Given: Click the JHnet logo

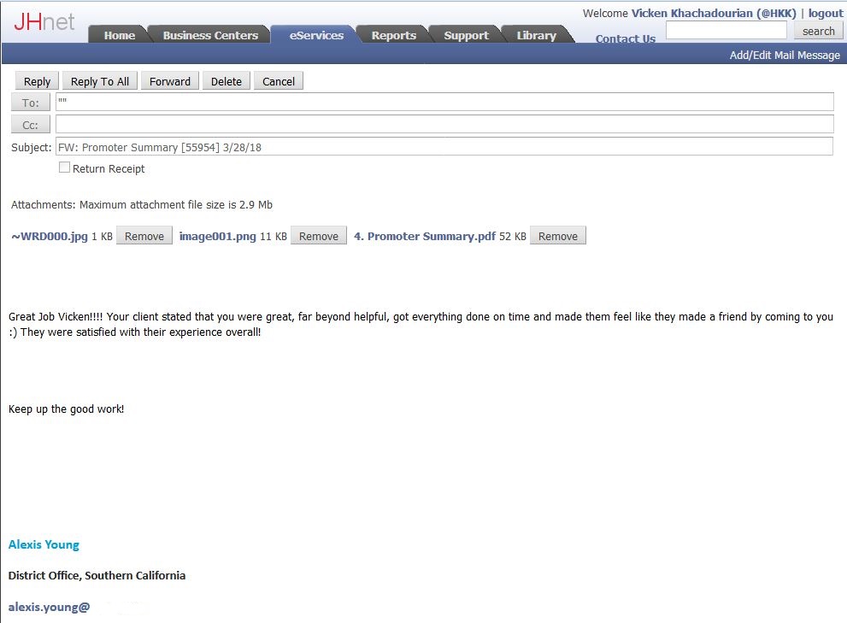Looking at the screenshot, I should click(x=44, y=21).
